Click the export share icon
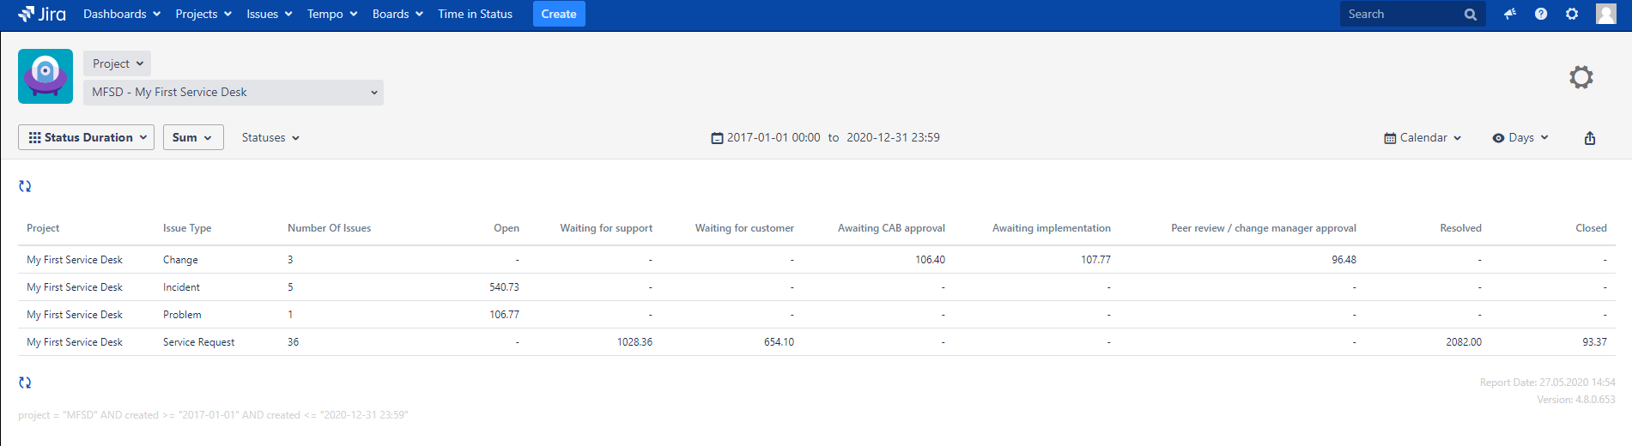Image resolution: width=1632 pixels, height=446 pixels. (1589, 138)
